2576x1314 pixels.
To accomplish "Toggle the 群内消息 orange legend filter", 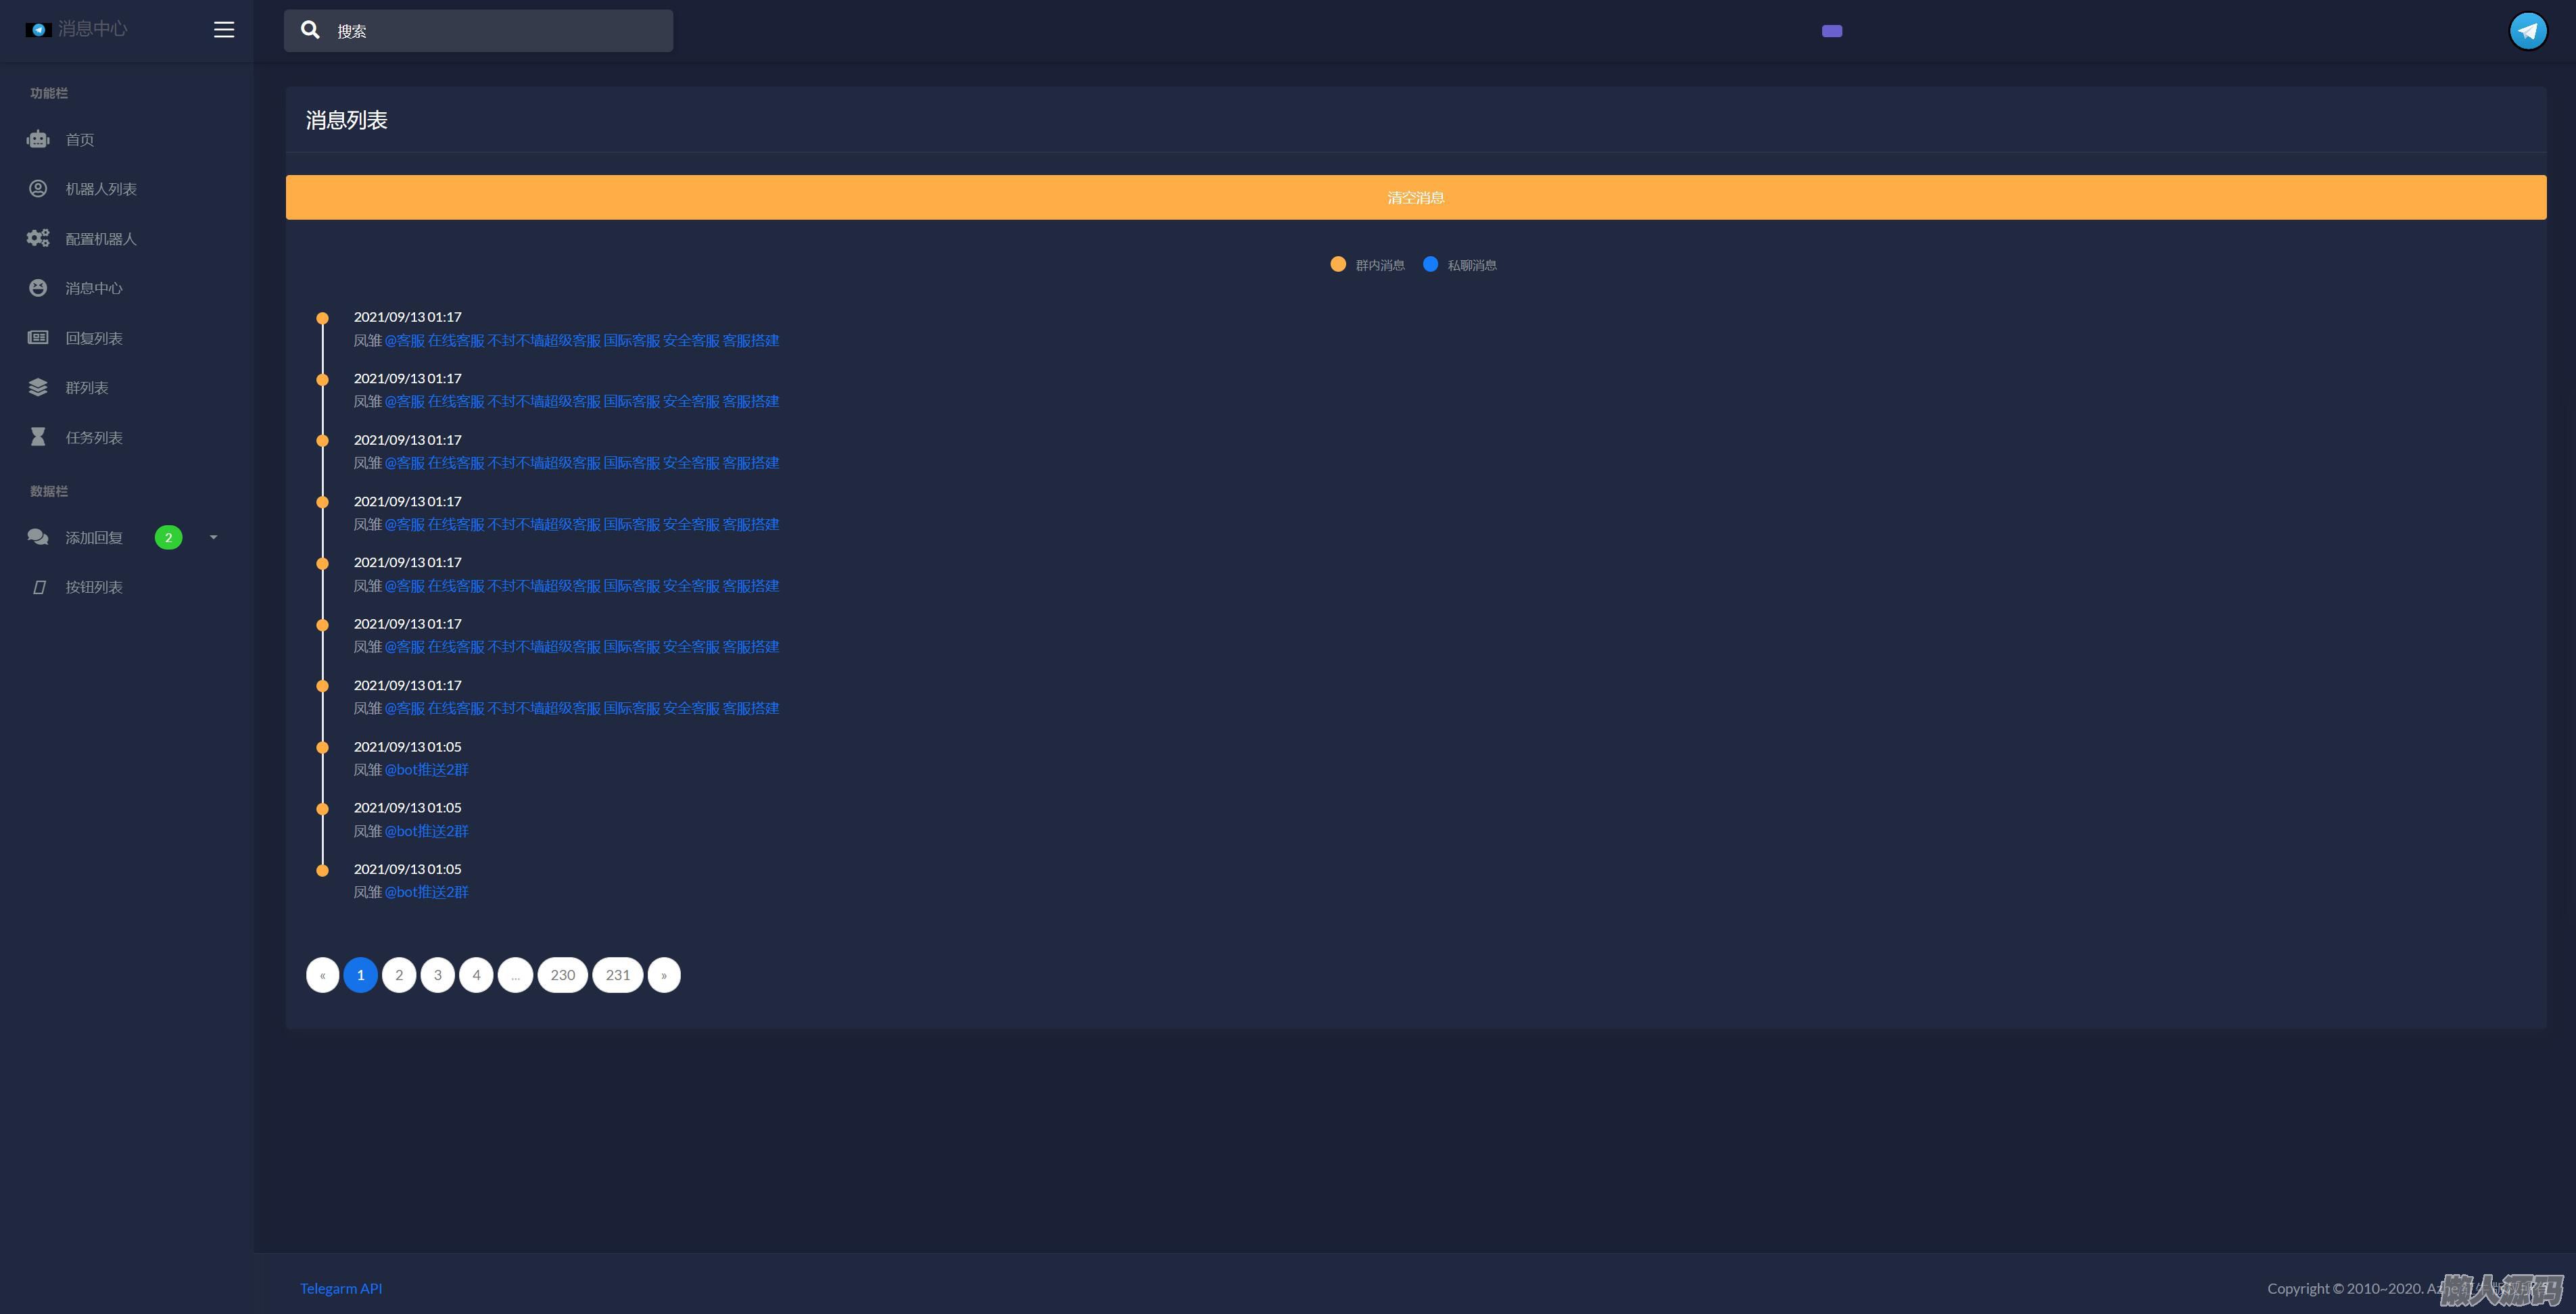I will tap(1338, 264).
